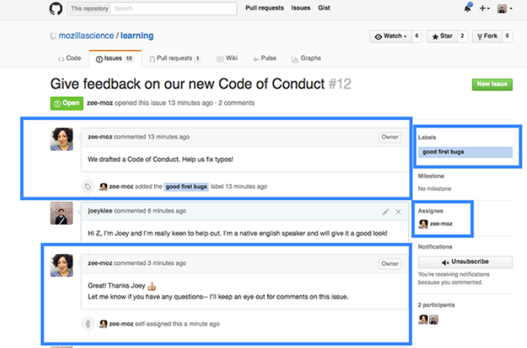Open the Pull requests repository tab

coord(174,59)
